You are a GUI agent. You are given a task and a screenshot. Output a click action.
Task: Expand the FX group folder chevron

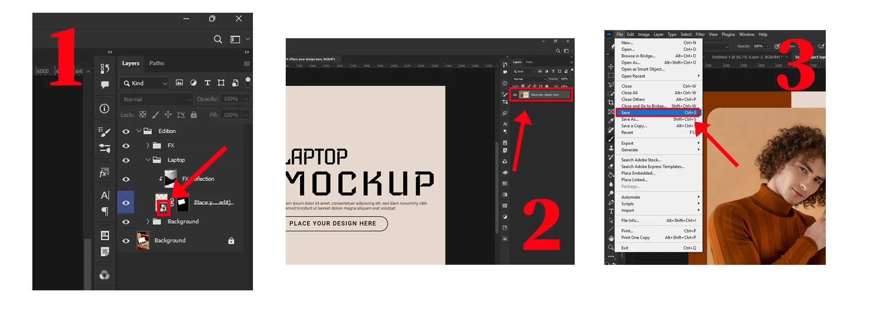coord(148,146)
